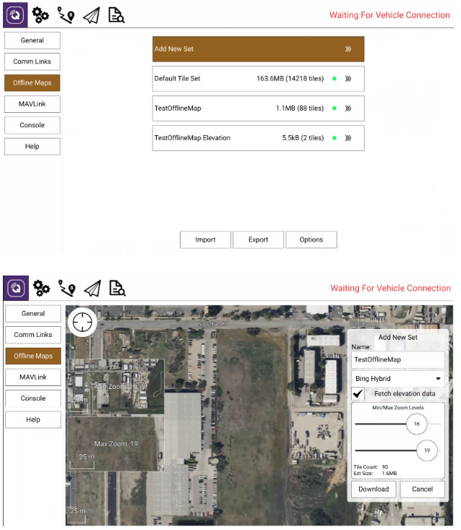
Task: Open Analyze icon in toolbar above the map
Action: pos(116,288)
